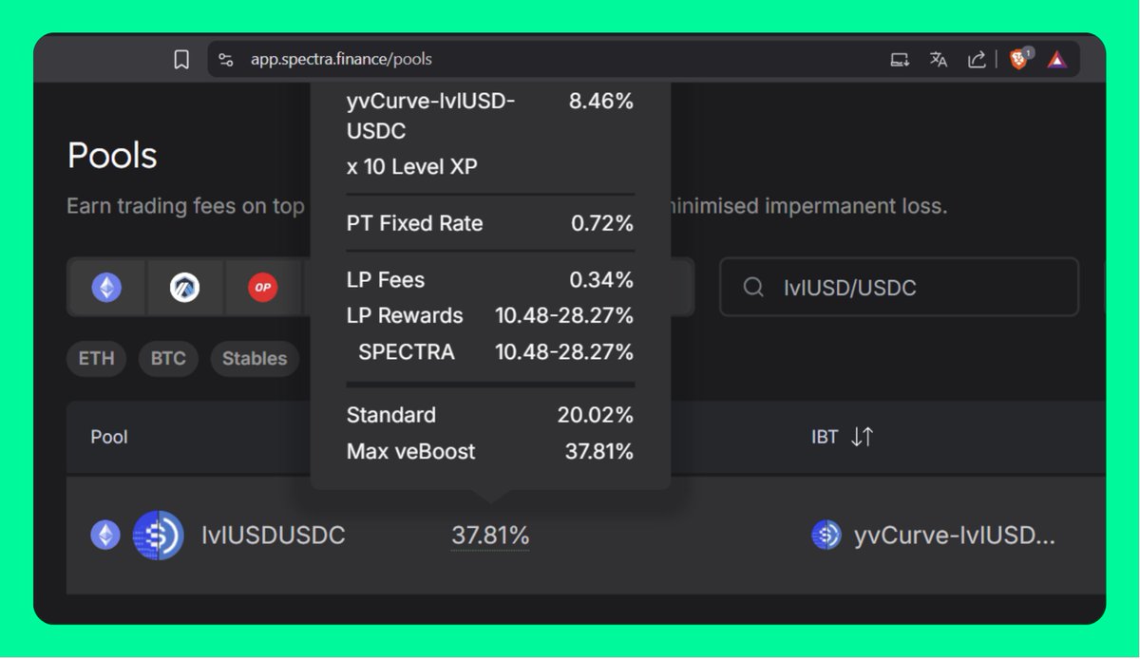Screen dimensions: 1140x659
Task: Click the 0.72% PT rate value
Action: [x=601, y=224]
